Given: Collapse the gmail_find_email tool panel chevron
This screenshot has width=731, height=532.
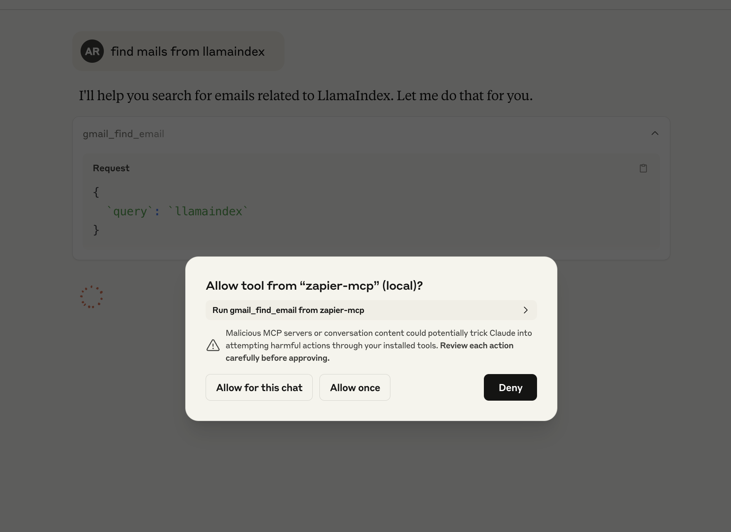Looking at the screenshot, I should click(655, 133).
